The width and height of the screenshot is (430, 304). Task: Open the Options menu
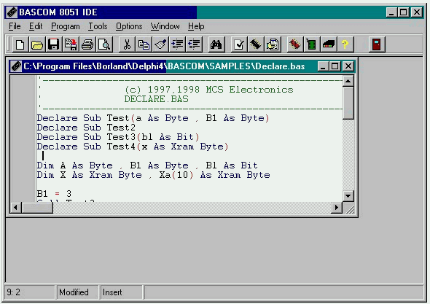coord(129,26)
